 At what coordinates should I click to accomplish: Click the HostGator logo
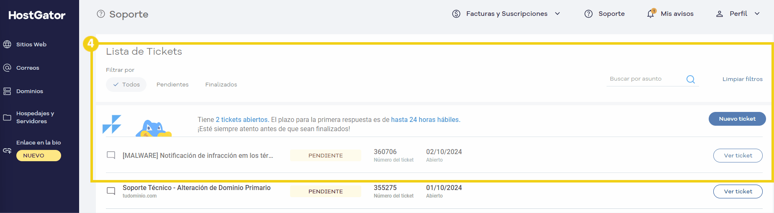click(37, 15)
